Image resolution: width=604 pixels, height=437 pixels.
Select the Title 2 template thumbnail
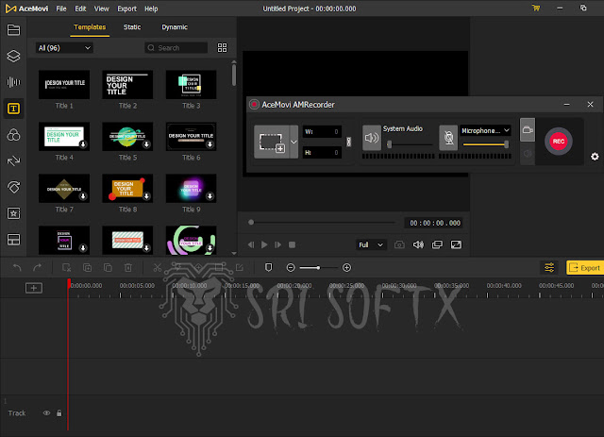(127, 85)
